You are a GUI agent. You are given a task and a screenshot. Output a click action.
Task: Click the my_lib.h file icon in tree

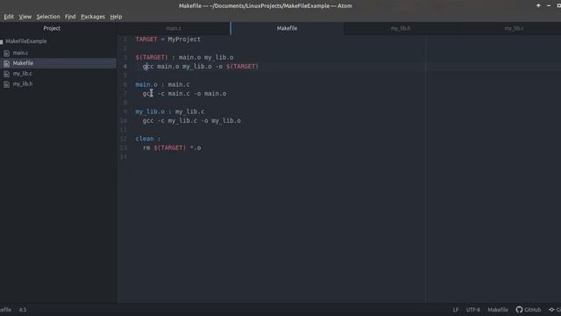point(6,84)
